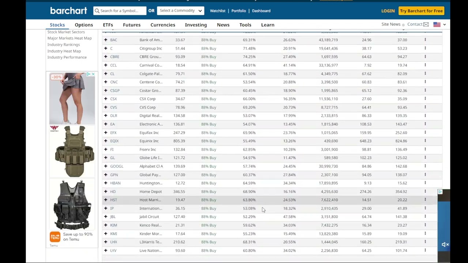Open the Select a Commodity dropdown
Viewport: 468px width, 263px height.
point(181,11)
